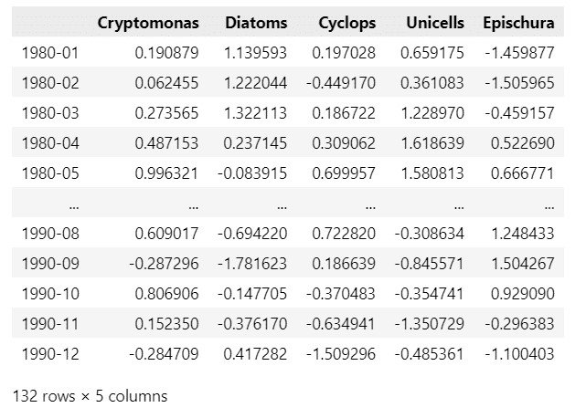Click the 1980-03 row index label
The image size is (586, 418).
coord(50,113)
